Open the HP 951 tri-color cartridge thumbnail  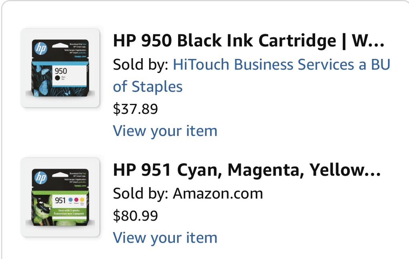60,197
